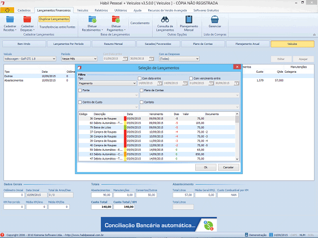This screenshot has width=318, height=238.
Task: Click Efetuar Recebimentos folder icon
Action: [92, 20]
